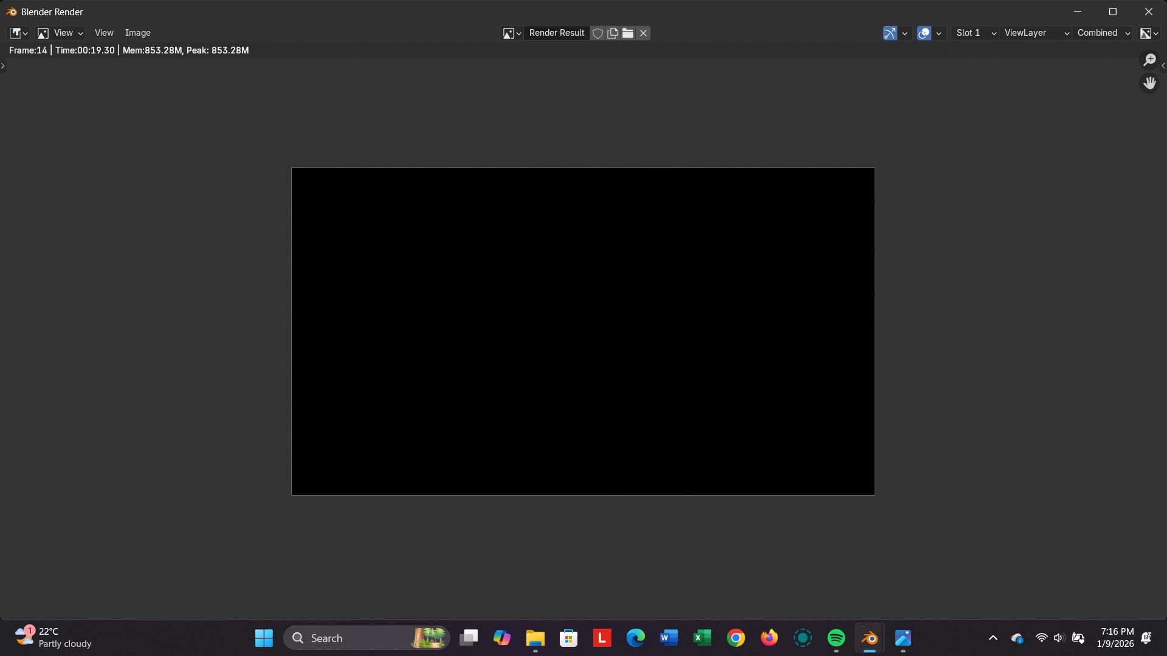Open Task View from taskbar
The image size is (1167, 656).
pyautogui.click(x=469, y=638)
